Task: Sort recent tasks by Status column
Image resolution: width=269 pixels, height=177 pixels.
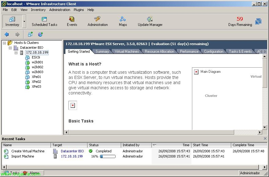Action: coord(104,145)
